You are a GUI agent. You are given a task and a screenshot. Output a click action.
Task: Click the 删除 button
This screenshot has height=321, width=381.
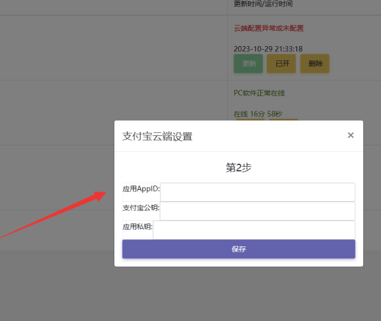(315, 63)
